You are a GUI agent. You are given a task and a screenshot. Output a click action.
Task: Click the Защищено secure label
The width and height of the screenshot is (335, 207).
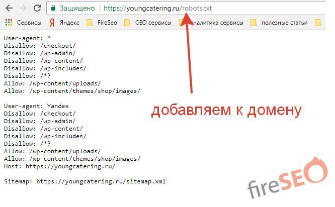pyautogui.click(x=76, y=9)
